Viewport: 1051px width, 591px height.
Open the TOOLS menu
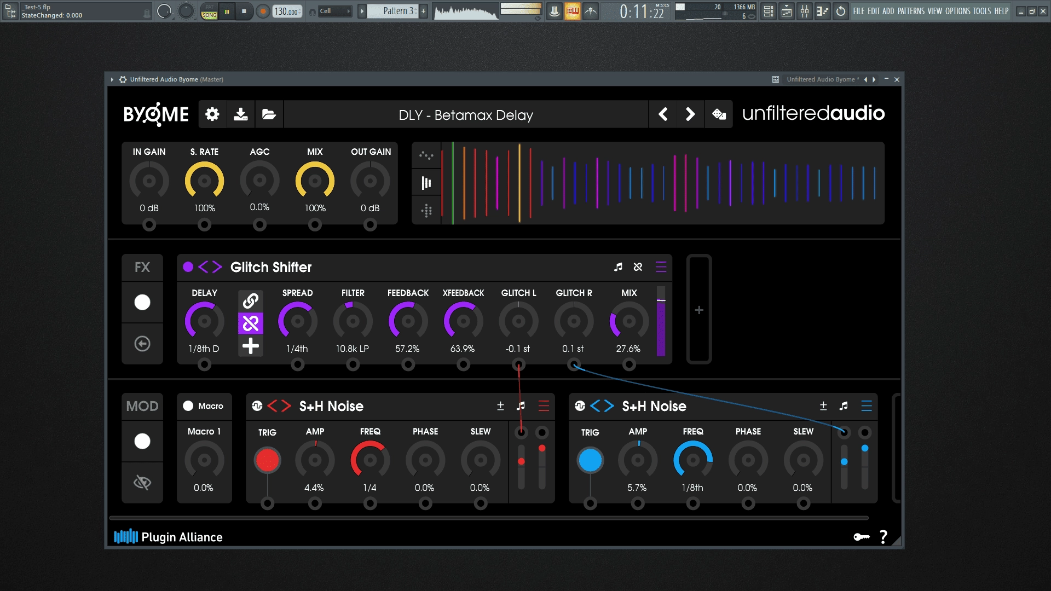tap(982, 11)
